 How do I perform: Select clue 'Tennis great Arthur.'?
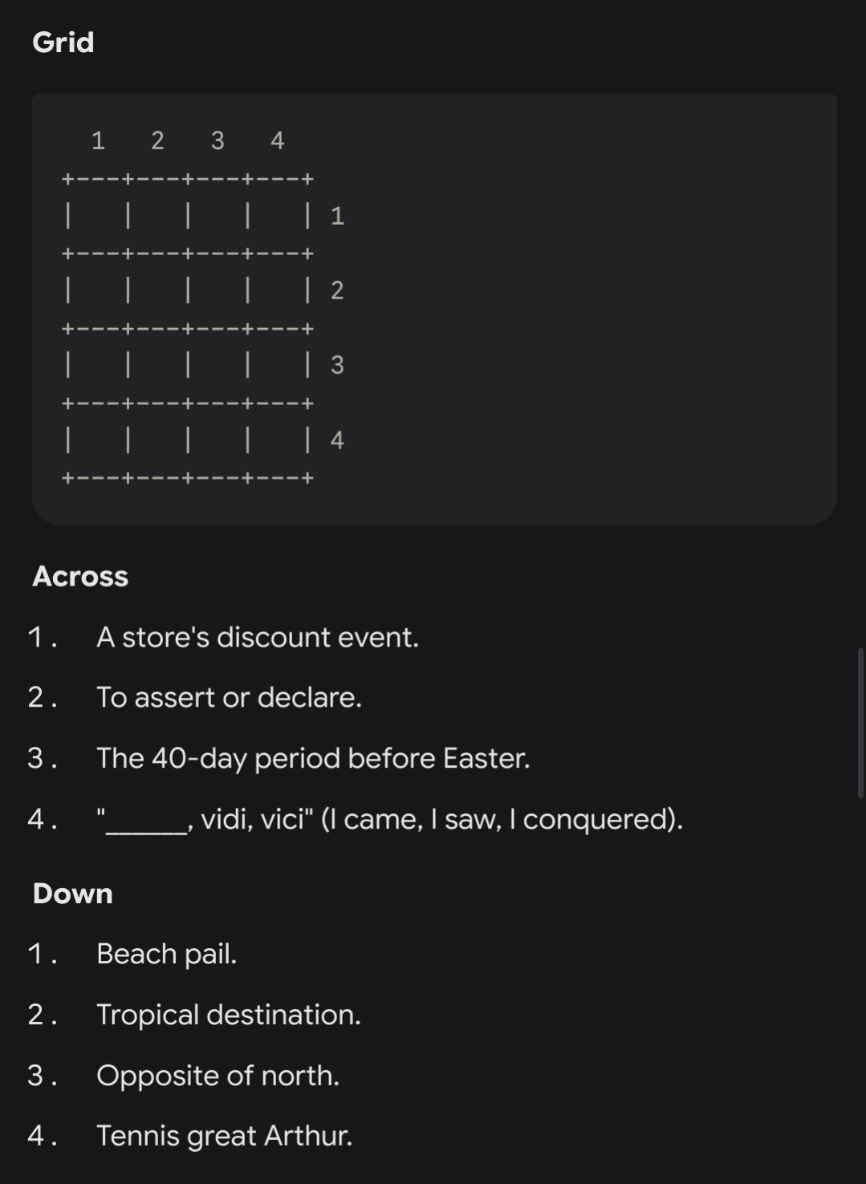click(x=224, y=1136)
